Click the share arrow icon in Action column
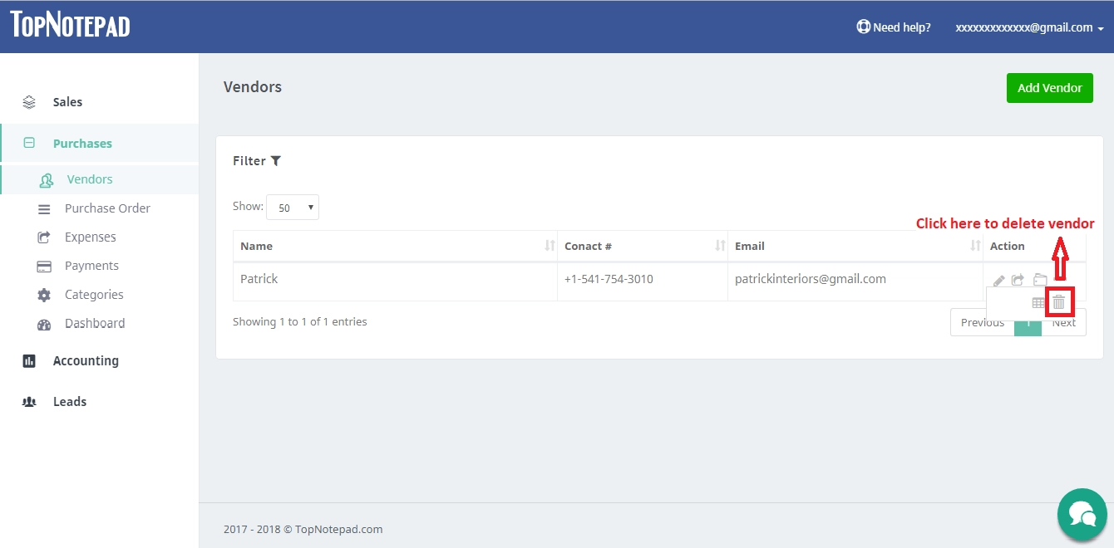 coord(1018,281)
